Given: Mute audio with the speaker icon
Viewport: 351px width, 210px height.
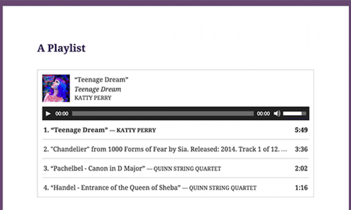Looking at the screenshot, I should tap(277, 114).
